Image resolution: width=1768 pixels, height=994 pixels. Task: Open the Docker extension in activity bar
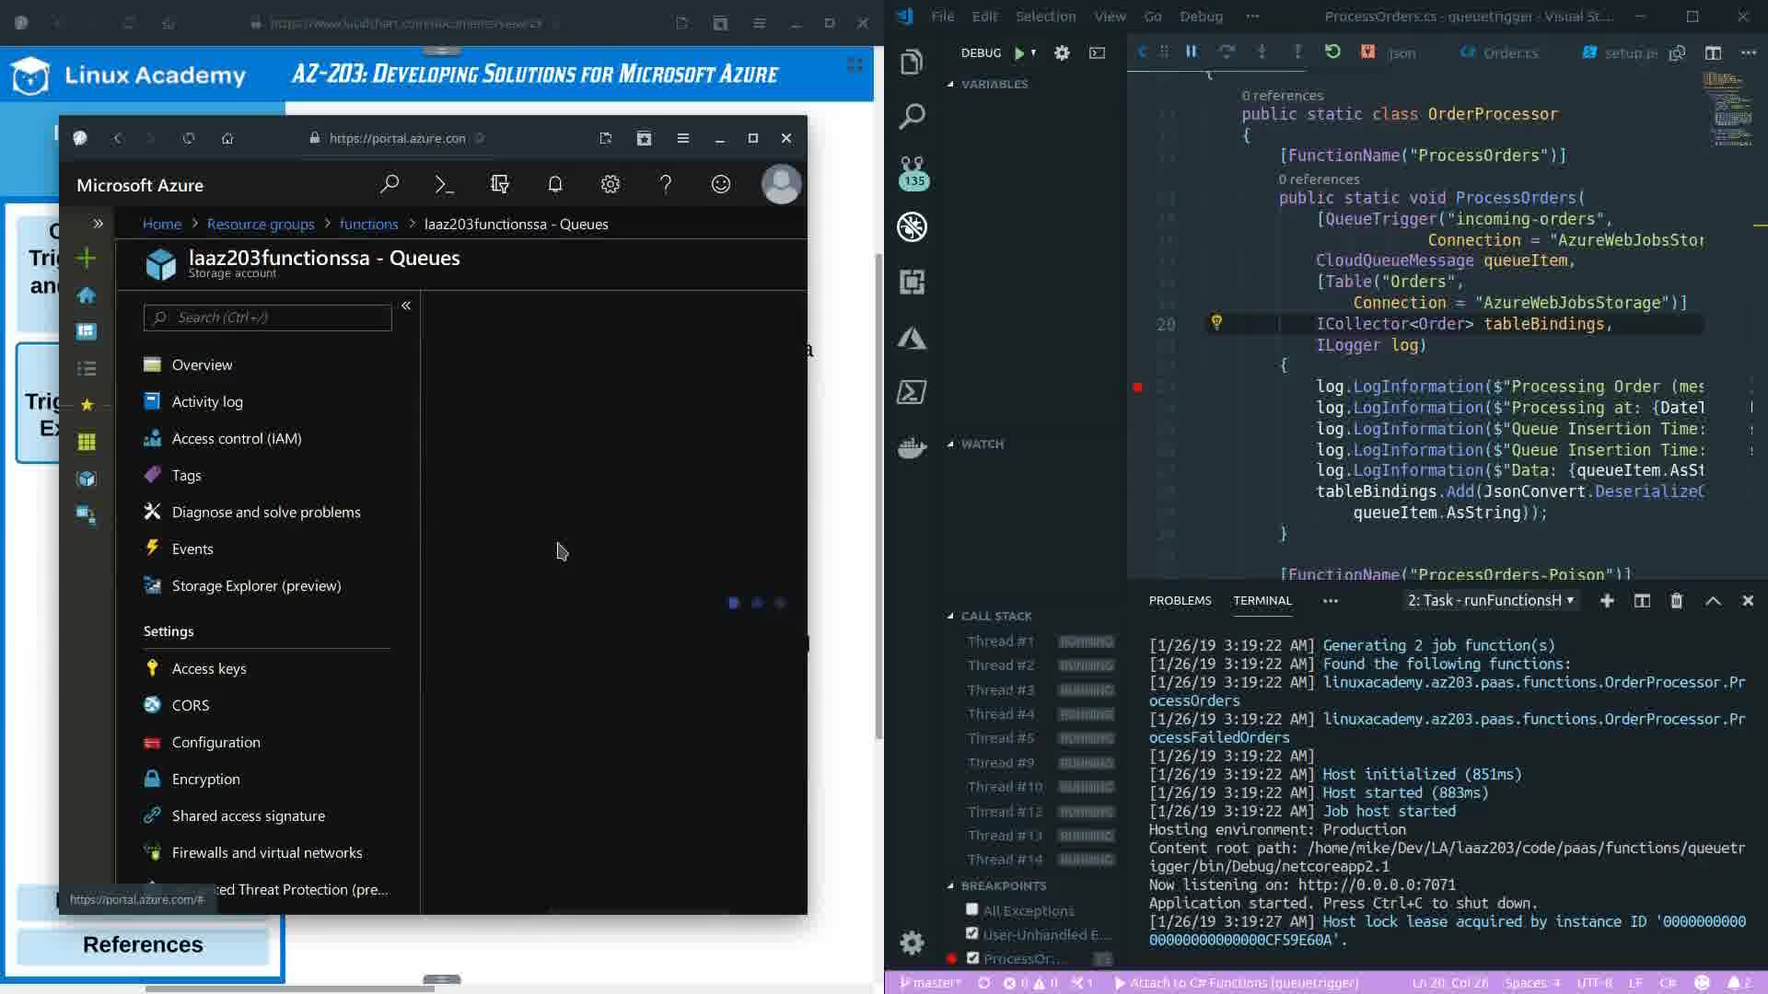click(912, 448)
